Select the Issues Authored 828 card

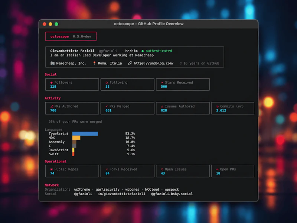pyautogui.click(x=183, y=108)
